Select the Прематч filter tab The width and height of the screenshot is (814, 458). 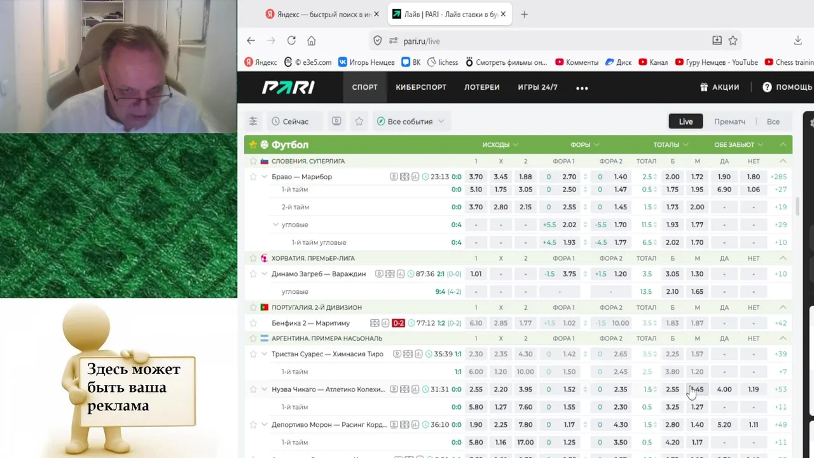coord(729,121)
